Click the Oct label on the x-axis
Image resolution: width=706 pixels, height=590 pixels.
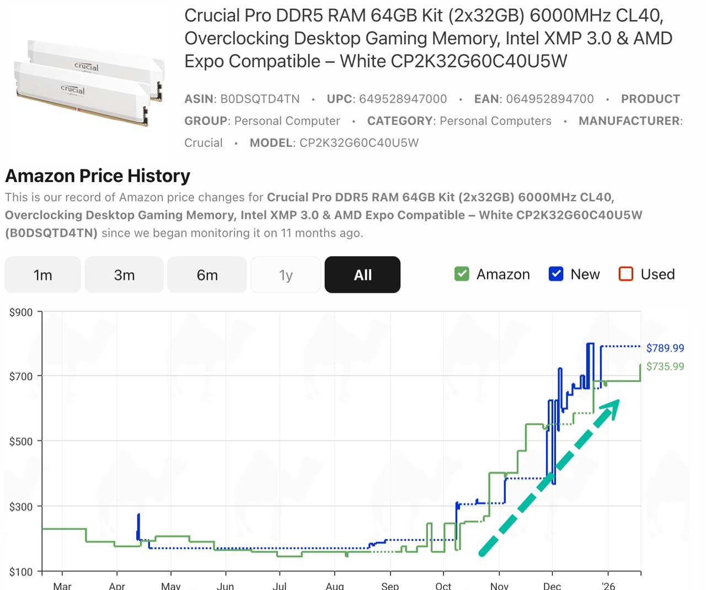pos(443,586)
